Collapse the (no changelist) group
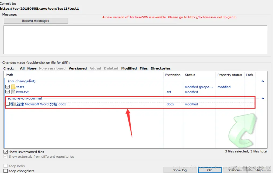 263,81
